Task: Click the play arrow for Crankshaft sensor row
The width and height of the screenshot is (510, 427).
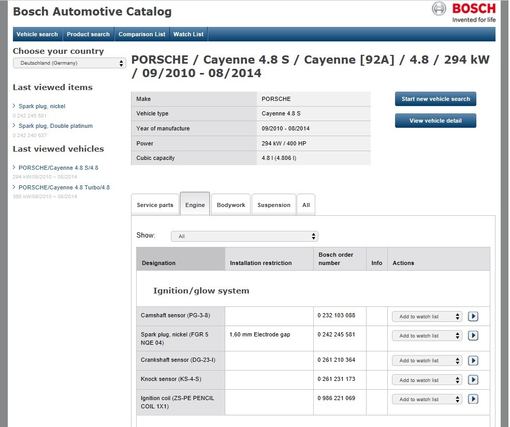Action: click(x=473, y=360)
